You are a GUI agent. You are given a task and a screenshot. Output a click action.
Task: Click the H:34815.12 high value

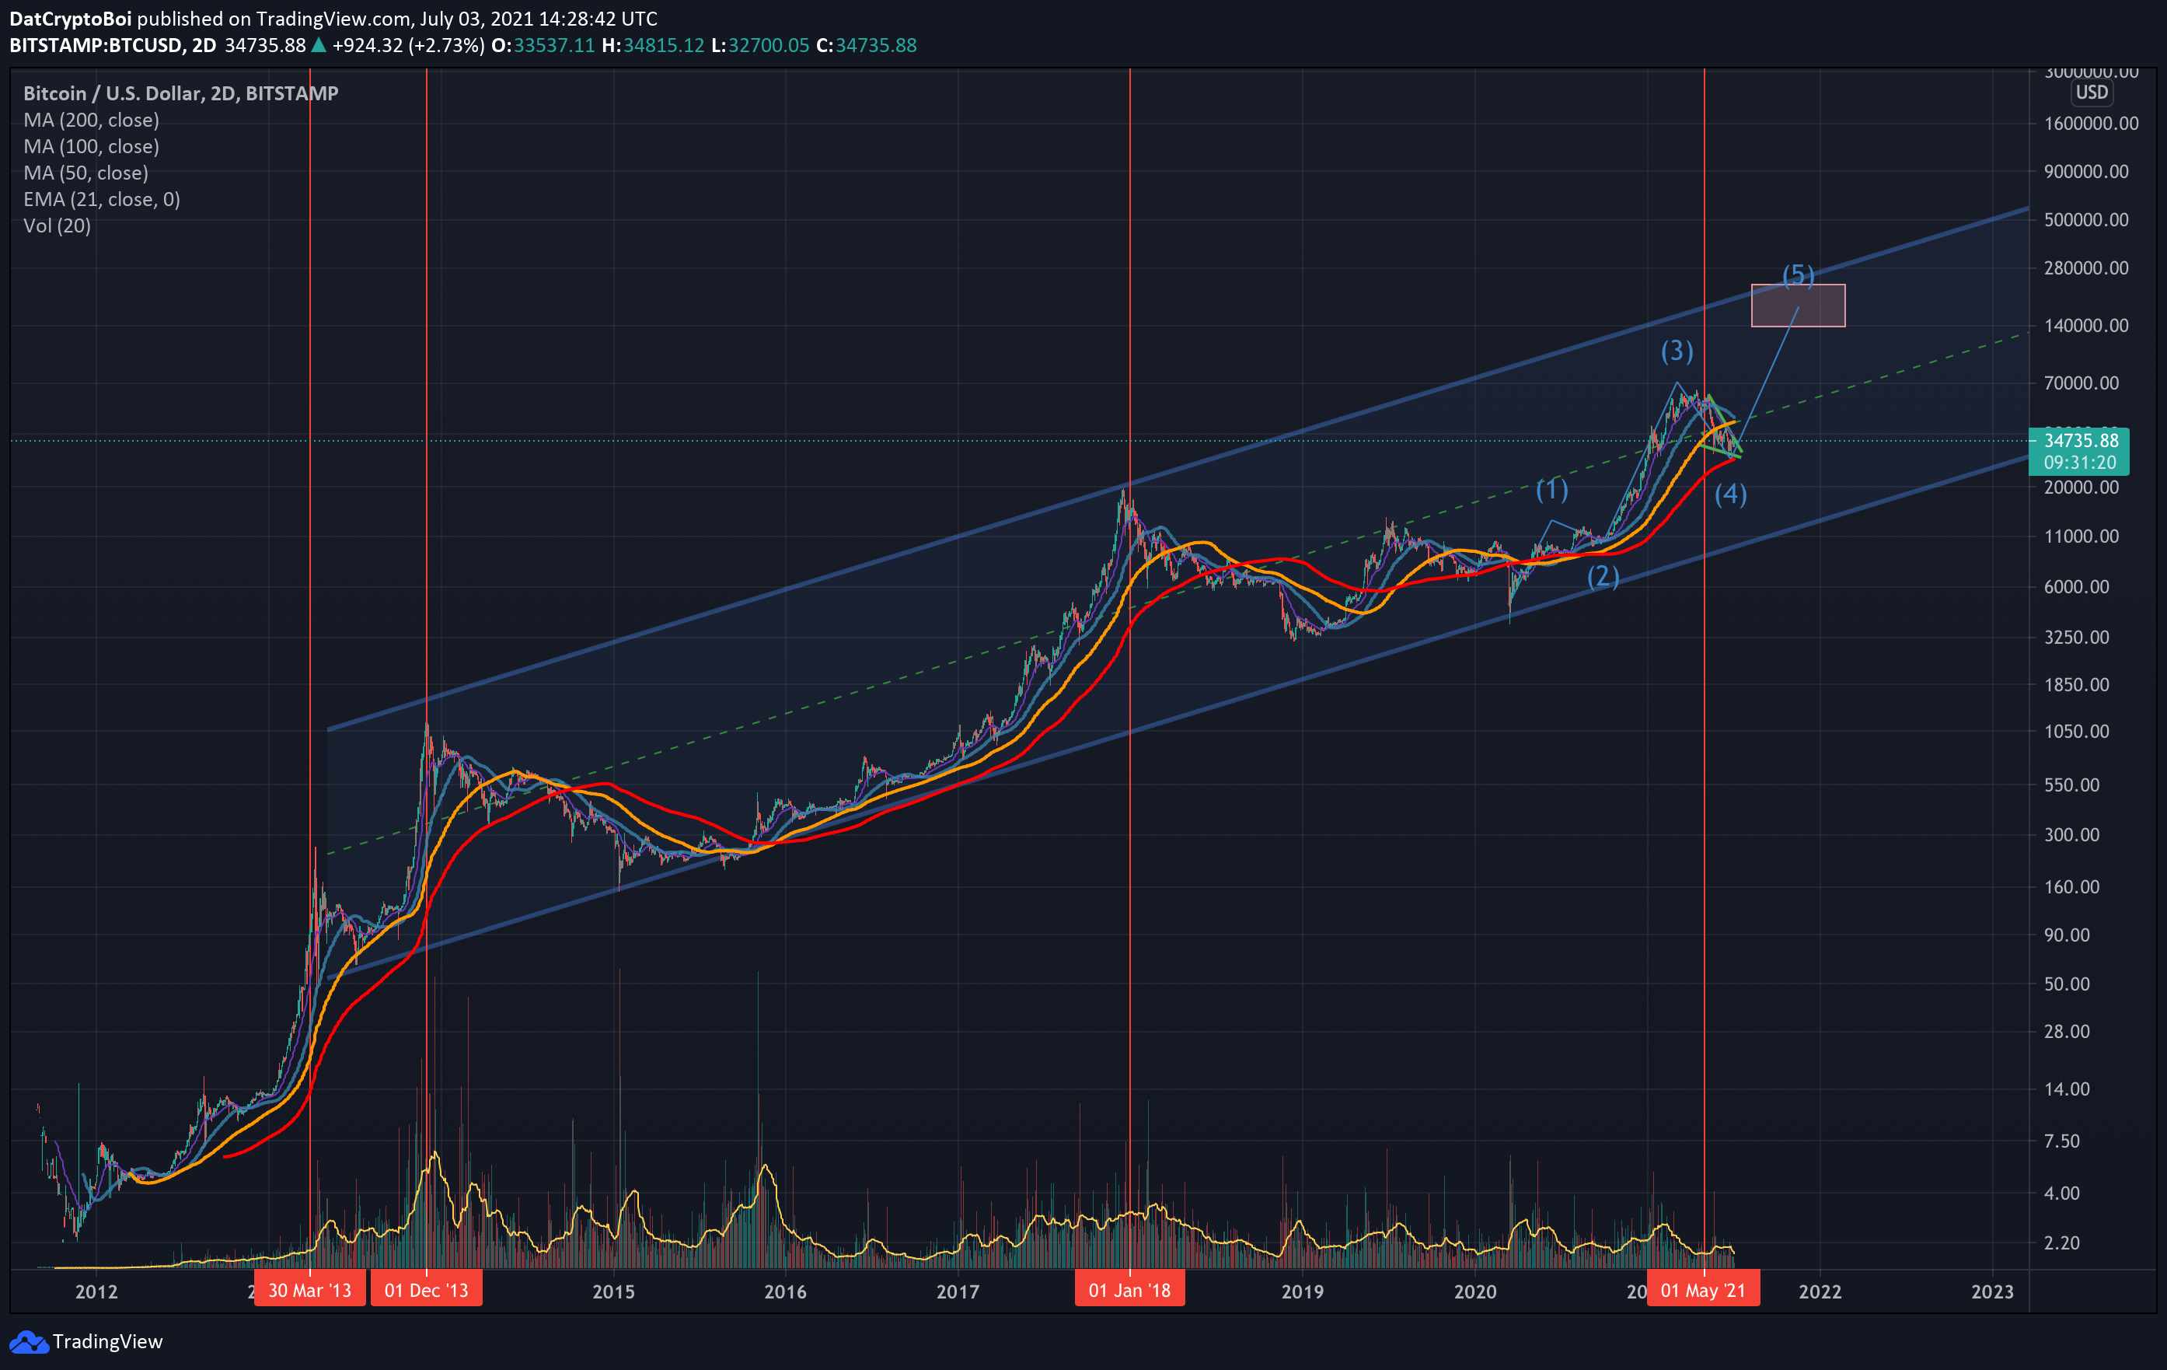[x=652, y=45]
